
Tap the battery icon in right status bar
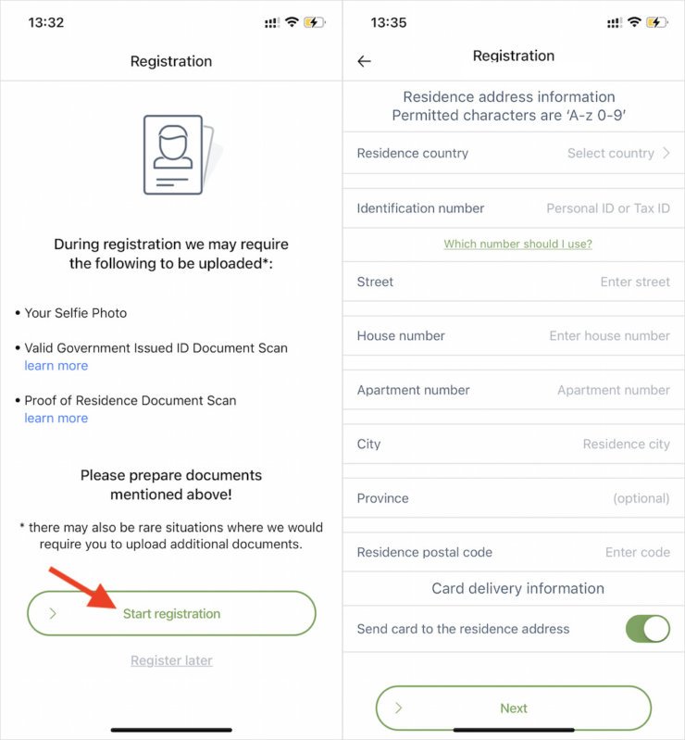pos(657,22)
